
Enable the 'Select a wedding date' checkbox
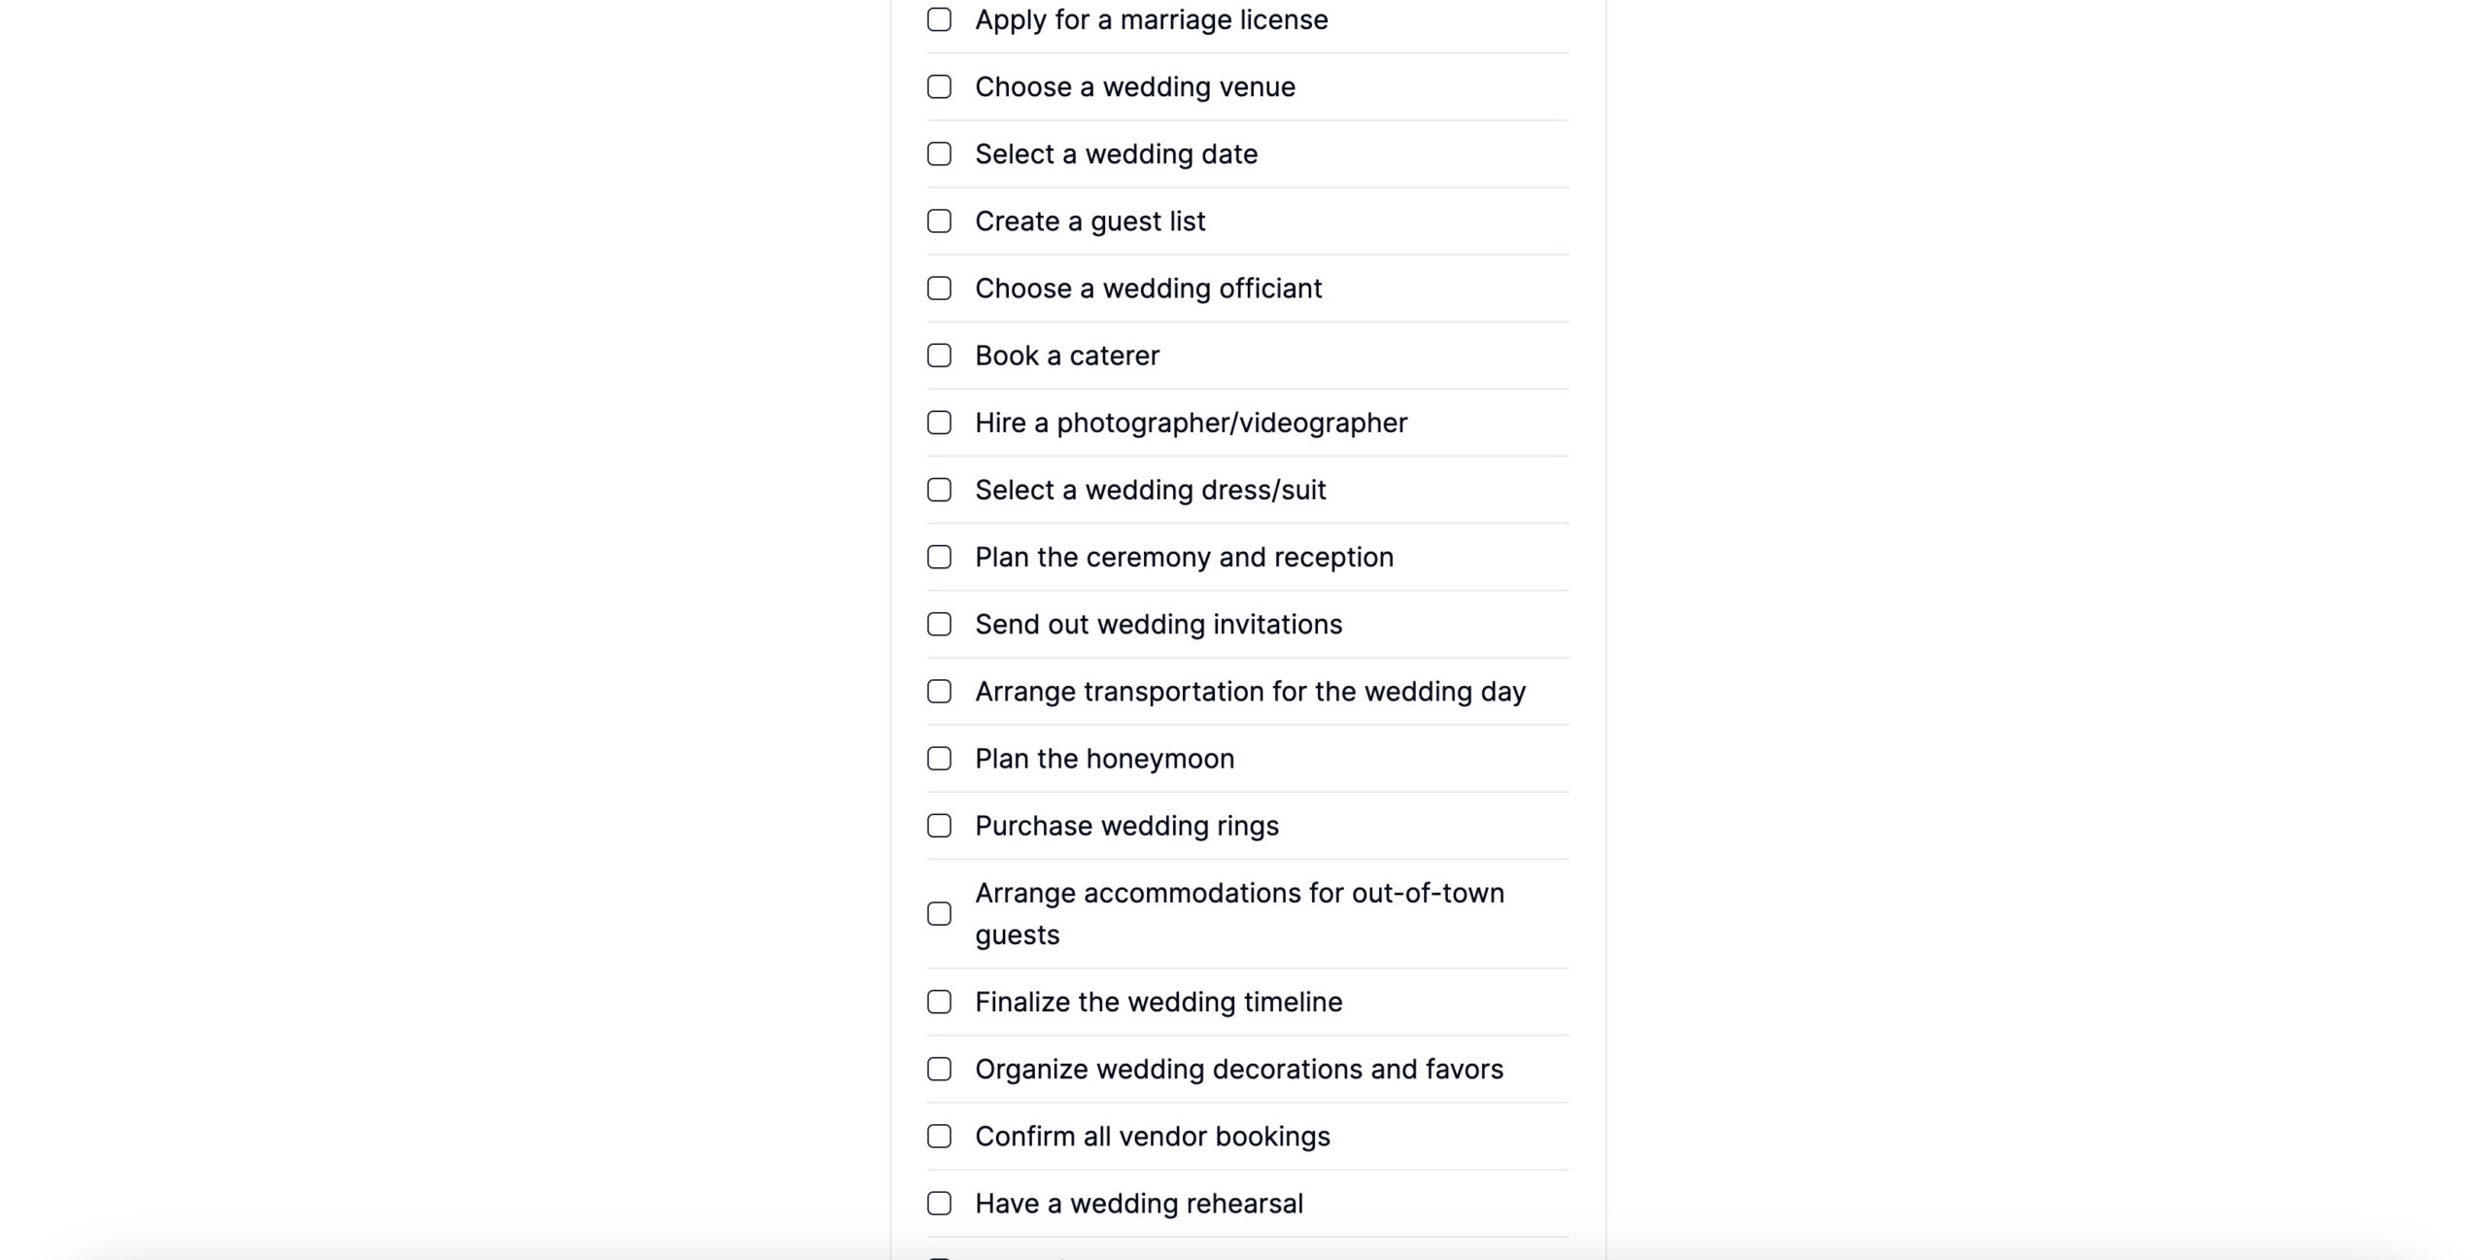tap(939, 153)
